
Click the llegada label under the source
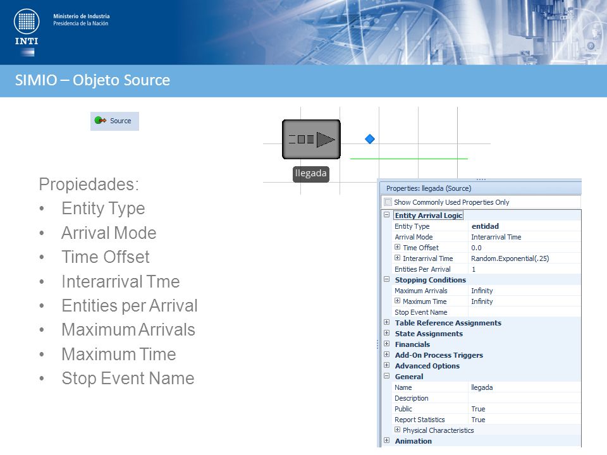pos(311,173)
